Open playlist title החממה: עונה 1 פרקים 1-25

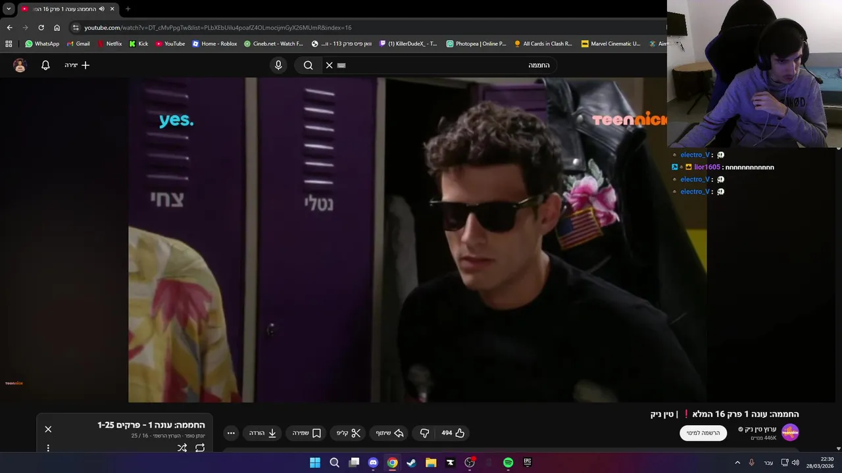tap(151, 425)
